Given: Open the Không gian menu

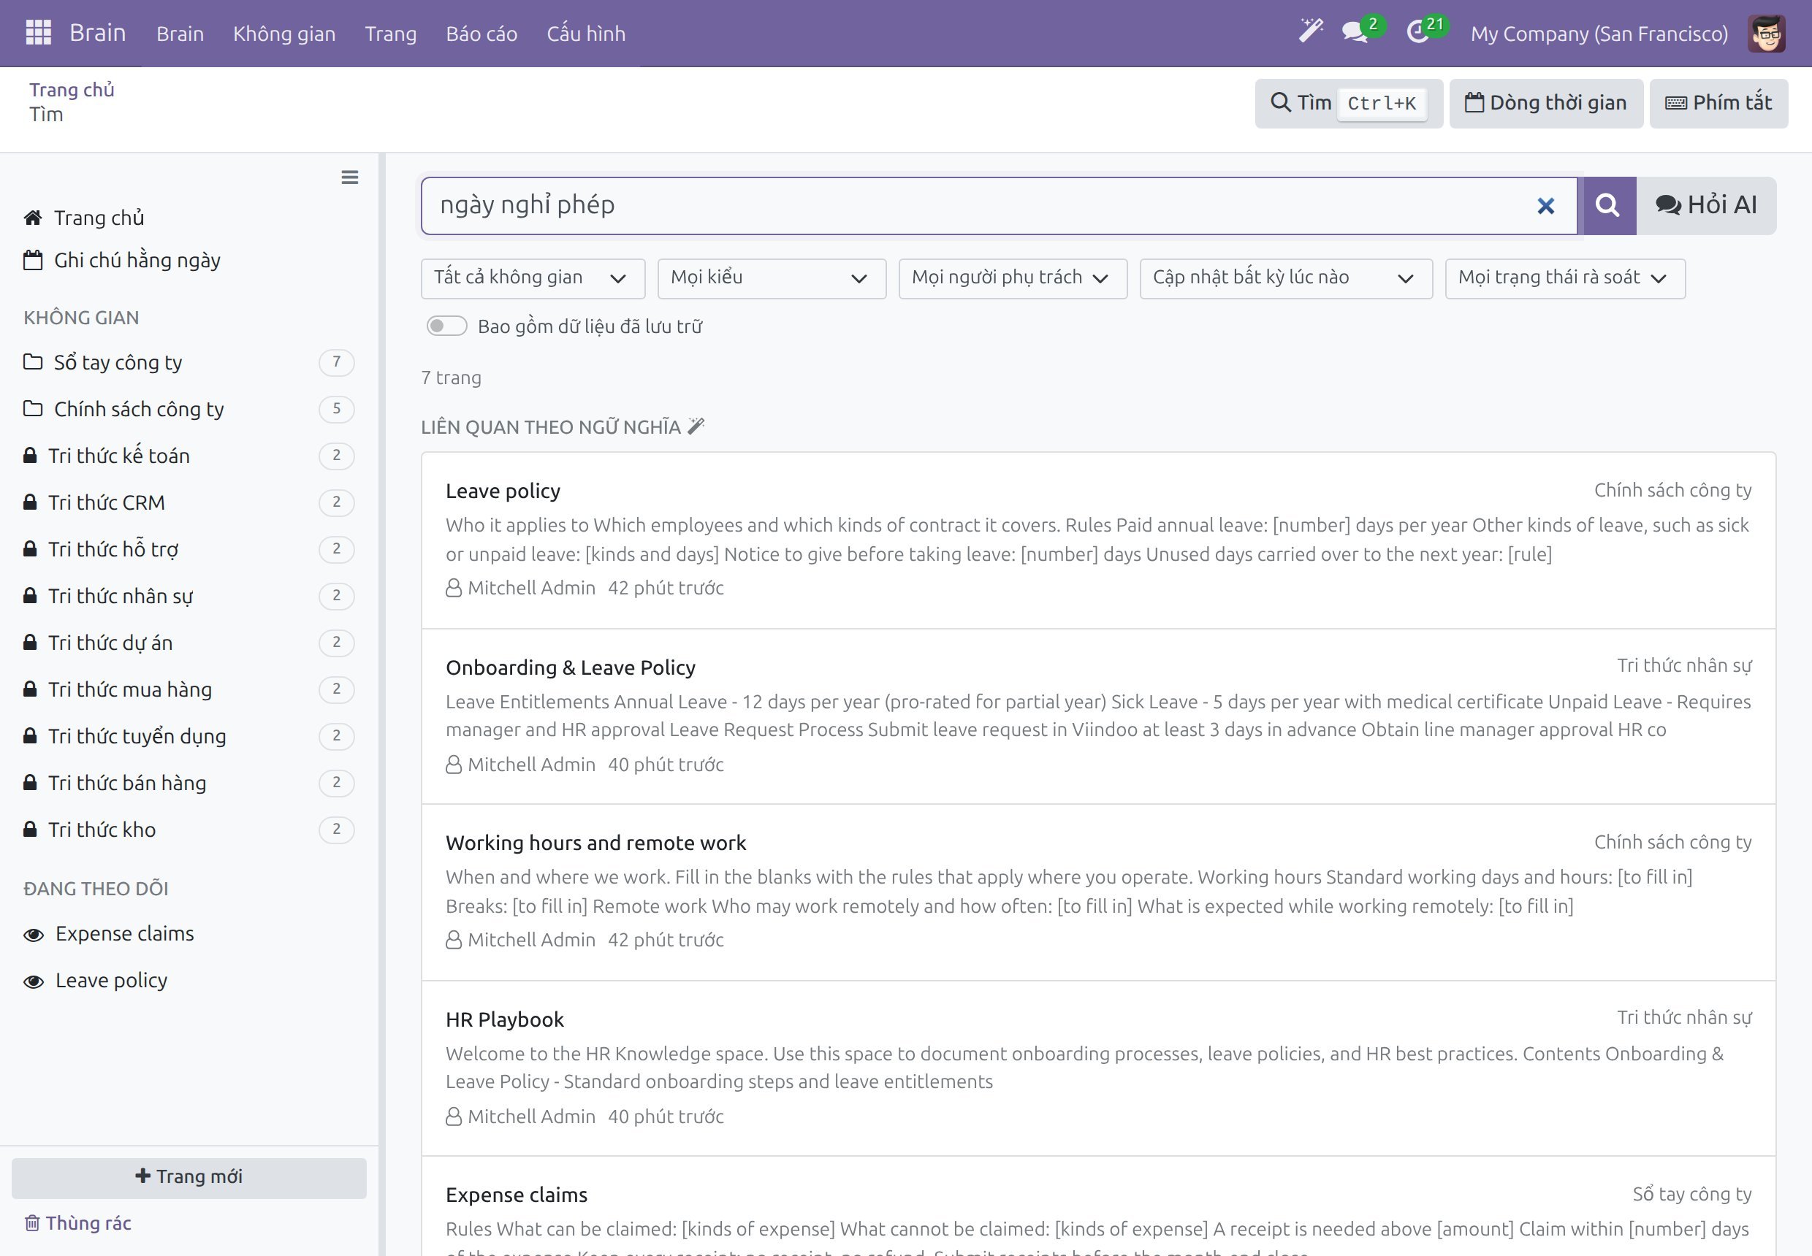Looking at the screenshot, I should (x=284, y=34).
